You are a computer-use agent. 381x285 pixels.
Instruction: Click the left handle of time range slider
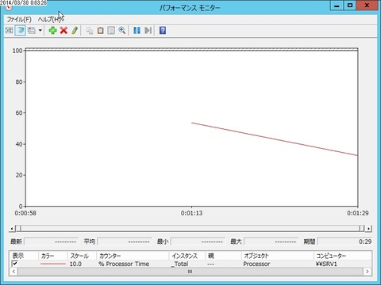(18, 229)
